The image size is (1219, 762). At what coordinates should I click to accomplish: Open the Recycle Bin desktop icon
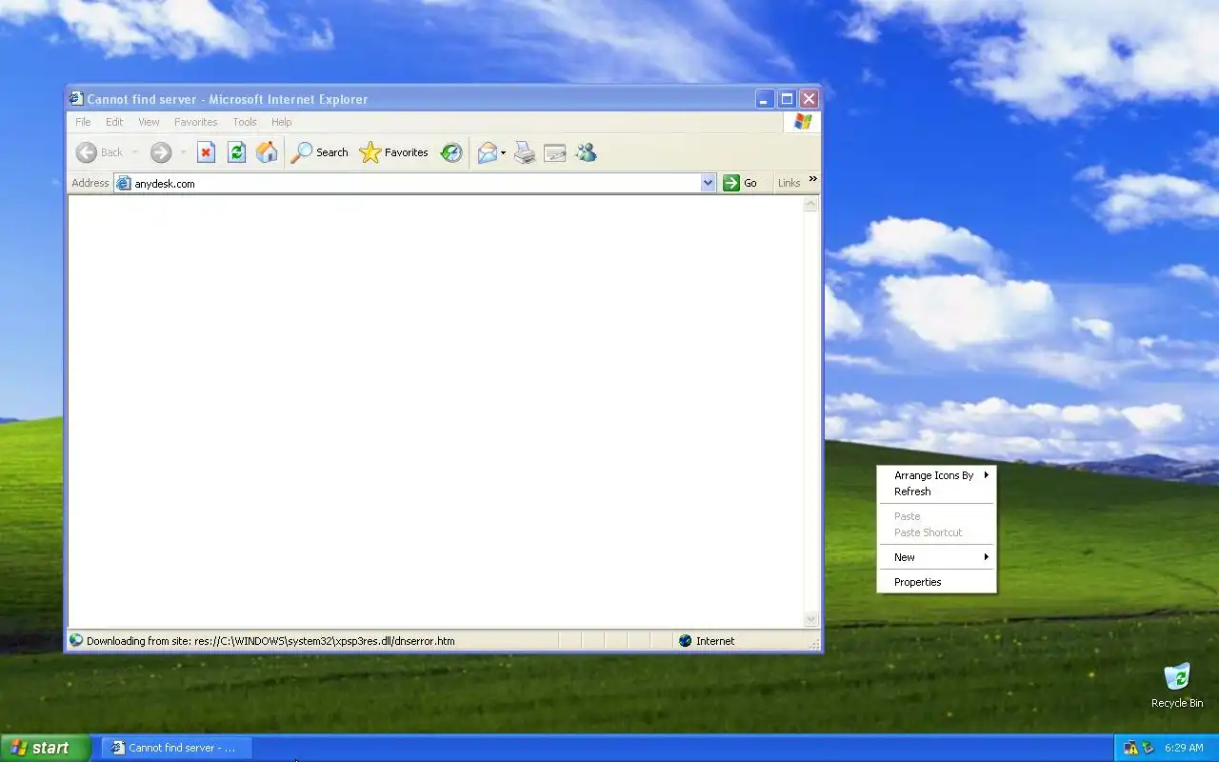tap(1177, 686)
